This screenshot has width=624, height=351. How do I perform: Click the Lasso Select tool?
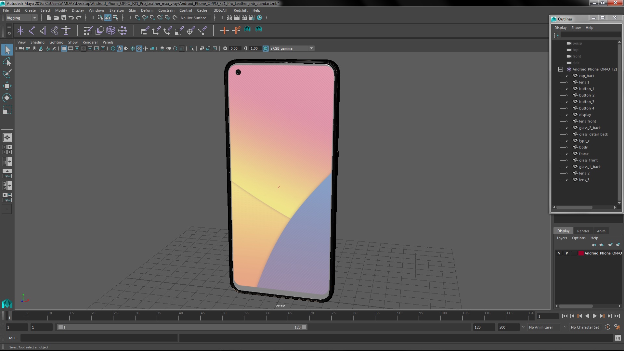(x=7, y=62)
